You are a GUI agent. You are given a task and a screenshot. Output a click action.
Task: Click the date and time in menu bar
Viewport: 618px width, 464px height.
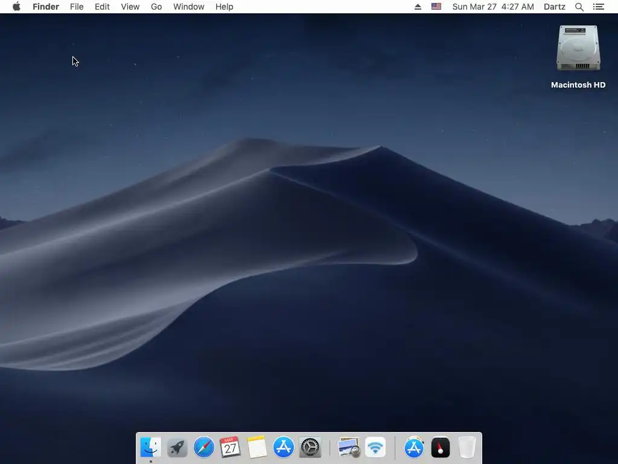pyautogui.click(x=493, y=7)
